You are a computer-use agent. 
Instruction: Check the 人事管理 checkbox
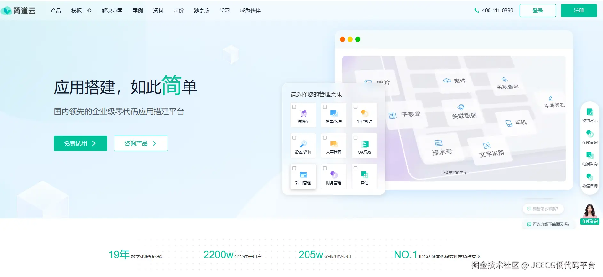tap(325, 138)
